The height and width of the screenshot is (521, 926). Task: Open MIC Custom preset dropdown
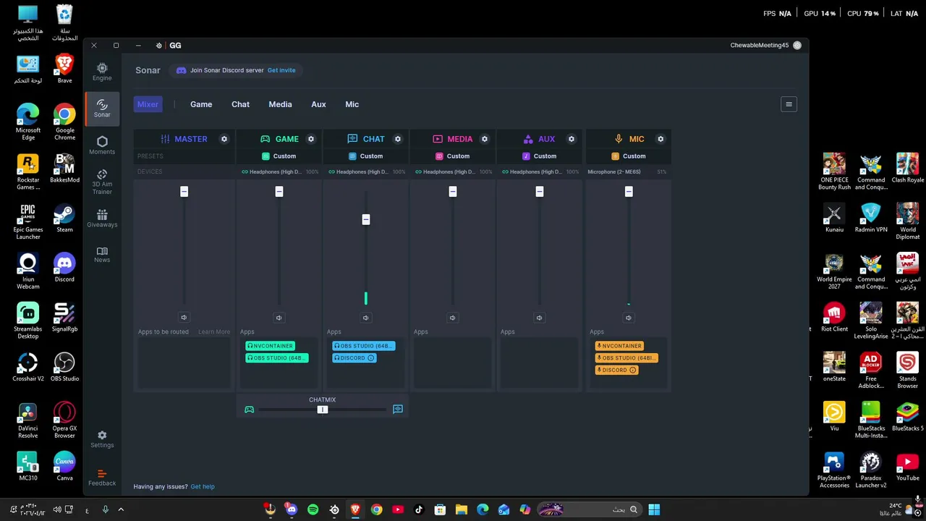pos(628,156)
